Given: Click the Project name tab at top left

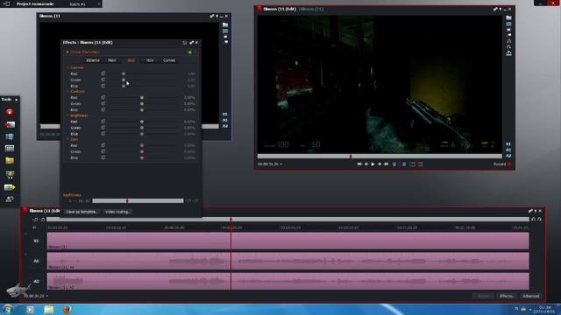Looking at the screenshot, I should point(35,3).
